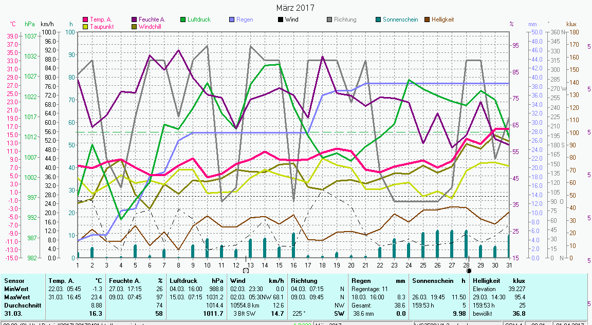Click the gray Richtung legend swatch
The height and width of the screenshot is (325, 592).
click(329, 20)
